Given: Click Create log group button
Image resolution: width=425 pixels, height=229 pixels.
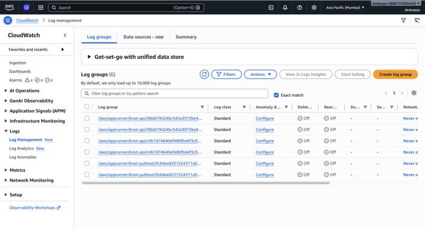Looking at the screenshot, I should coord(395,74).
